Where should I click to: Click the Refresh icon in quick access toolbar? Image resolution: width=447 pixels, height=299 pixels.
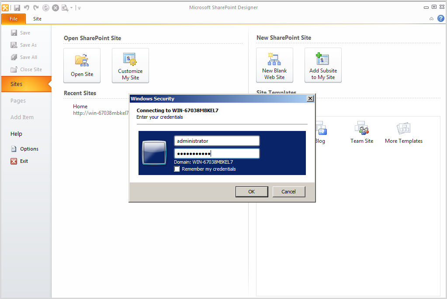[45, 8]
